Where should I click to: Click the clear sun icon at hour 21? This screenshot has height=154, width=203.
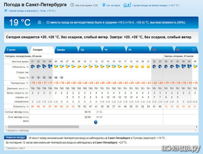click(x=148, y=66)
